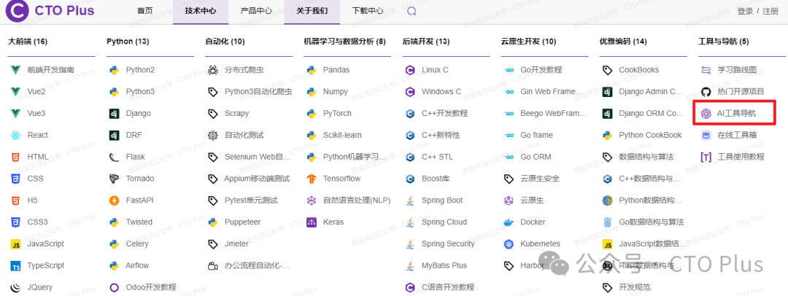Viewport: 788px width, 296px height.
Task: Open the Pandas entry
Action: [x=336, y=70]
